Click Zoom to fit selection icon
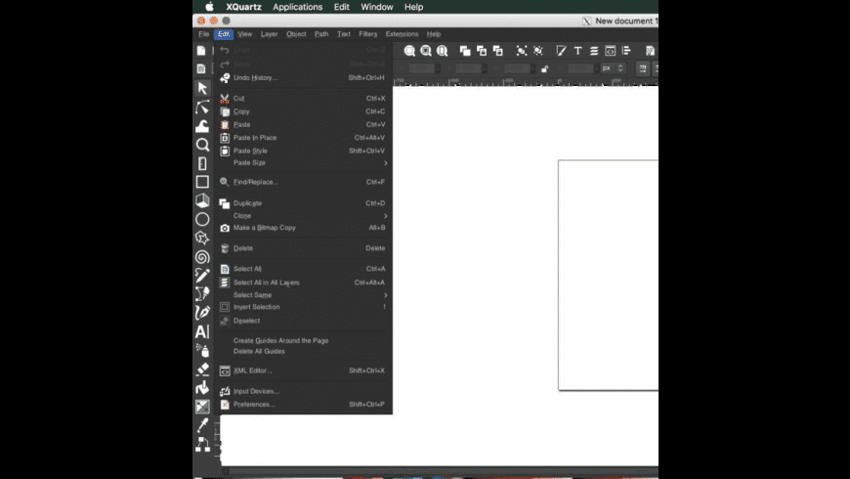This screenshot has height=479, width=850. click(x=409, y=51)
